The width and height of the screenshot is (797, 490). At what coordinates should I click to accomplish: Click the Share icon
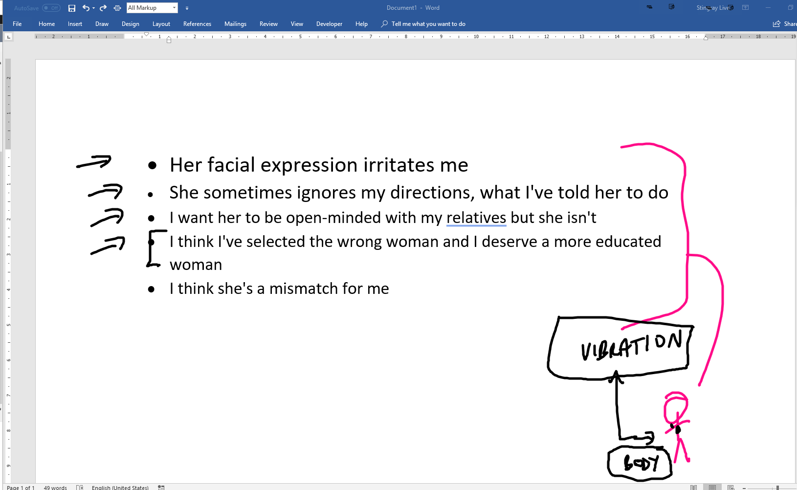[x=776, y=24]
